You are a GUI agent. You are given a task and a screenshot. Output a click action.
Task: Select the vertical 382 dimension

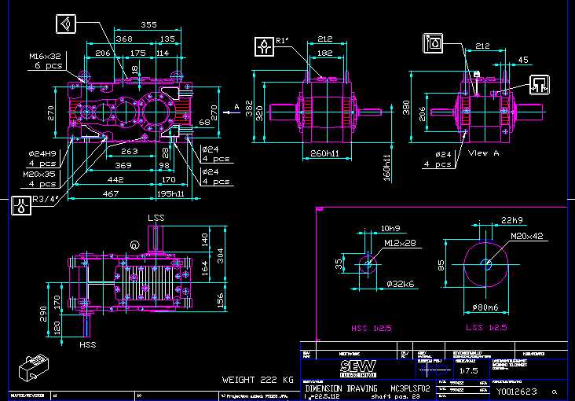(249, 109)
